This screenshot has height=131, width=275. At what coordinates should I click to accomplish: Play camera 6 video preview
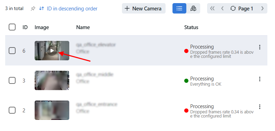pyautogui.click(x=52, y=51)
